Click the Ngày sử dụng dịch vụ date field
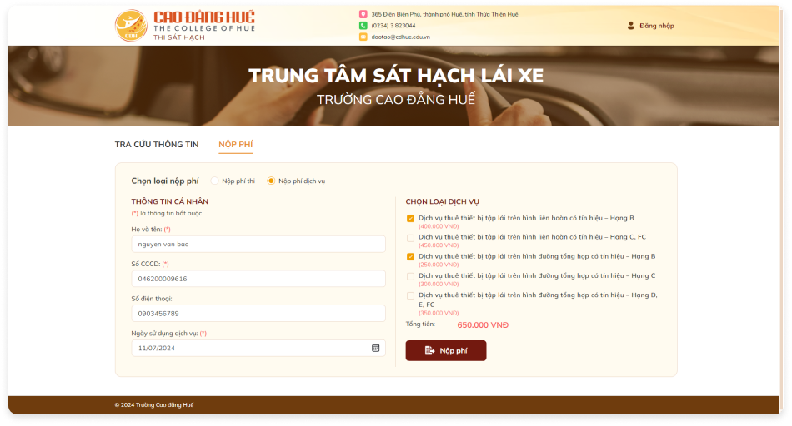792x426 pixels. [258, 348]
